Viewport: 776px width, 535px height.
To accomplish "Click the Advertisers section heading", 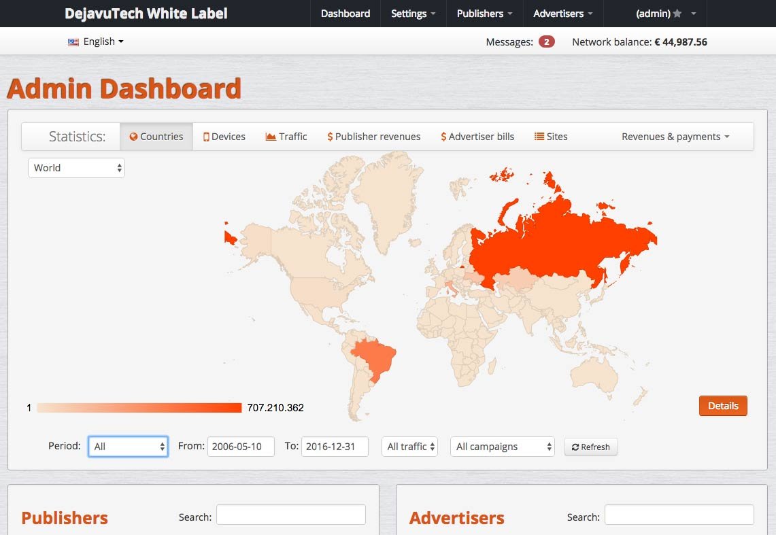I will tap(457, 518).
